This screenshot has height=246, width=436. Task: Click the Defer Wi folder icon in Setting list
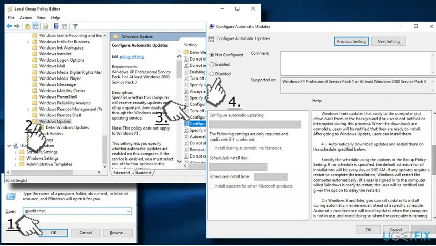point(186,52)
